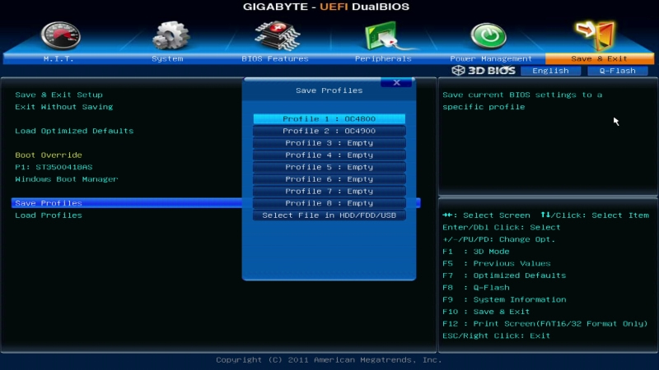Select Profile 3 : Empty slot

329,143
